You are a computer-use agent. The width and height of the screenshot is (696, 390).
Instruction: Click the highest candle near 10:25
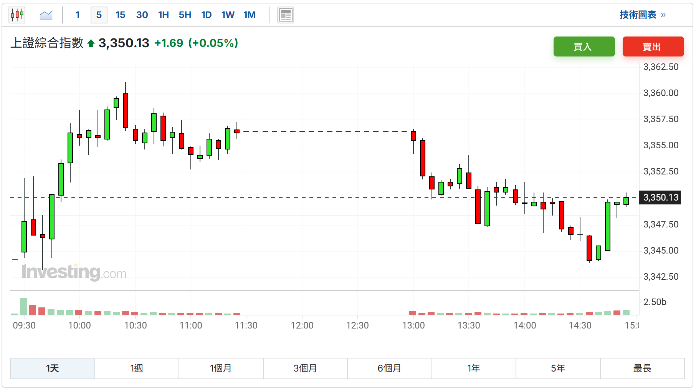coord(126,110)
